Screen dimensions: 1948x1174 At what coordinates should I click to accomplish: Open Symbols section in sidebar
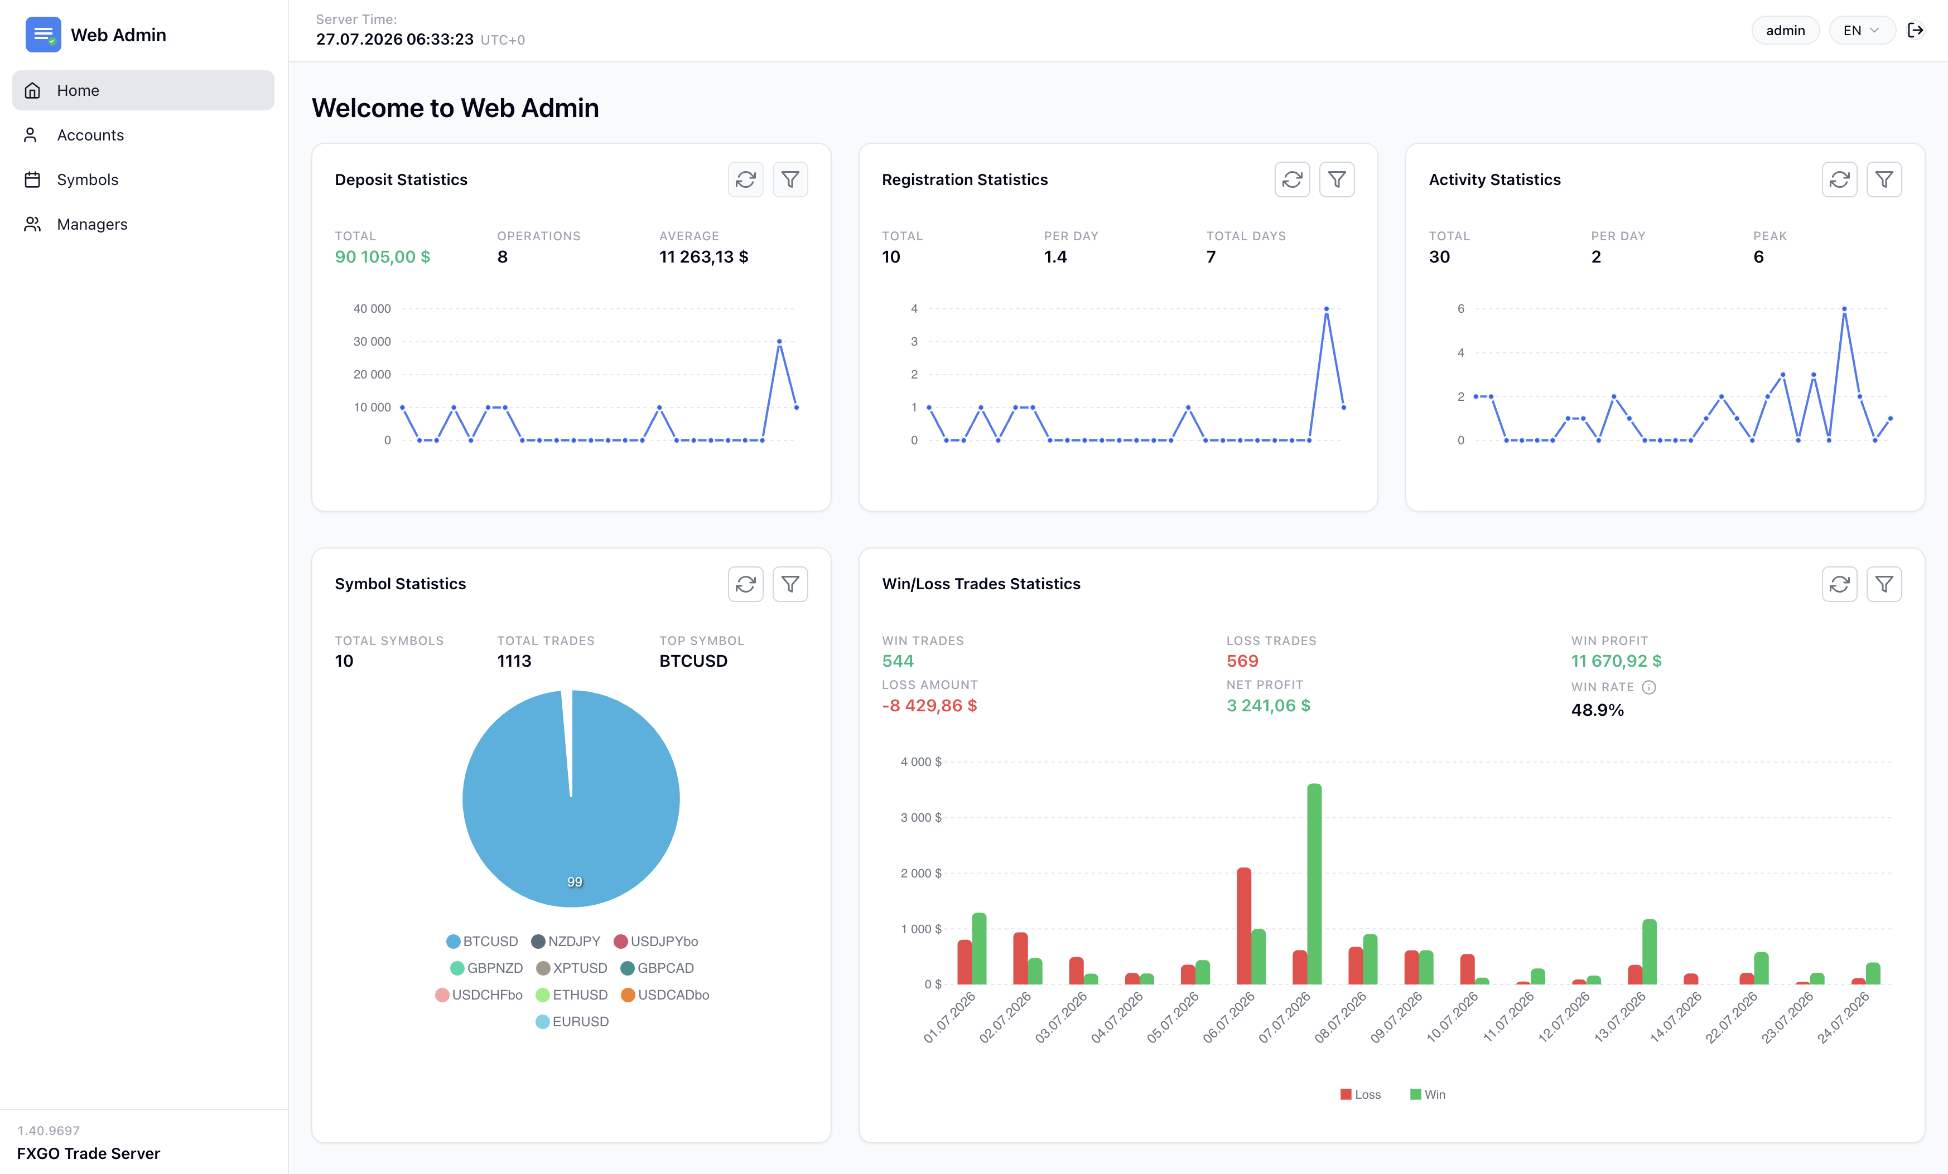point(143,180)
